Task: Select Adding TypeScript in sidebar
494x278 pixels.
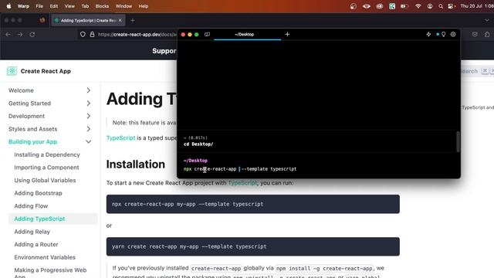Action: [x=53, y=219]
